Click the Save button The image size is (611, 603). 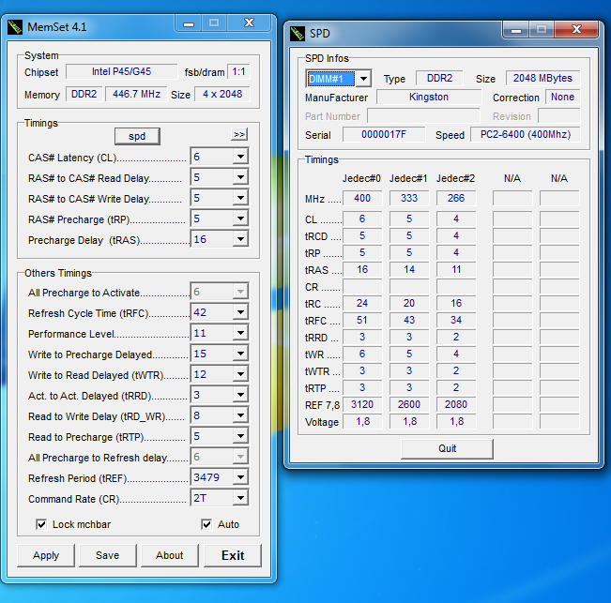point(108,555)
